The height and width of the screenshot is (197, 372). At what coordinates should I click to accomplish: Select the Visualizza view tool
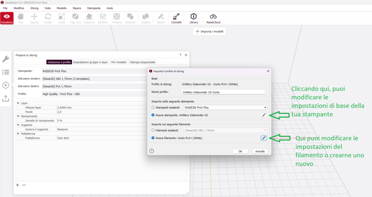tap(7, 18)
